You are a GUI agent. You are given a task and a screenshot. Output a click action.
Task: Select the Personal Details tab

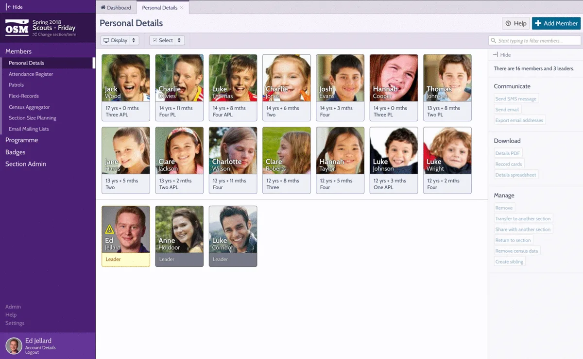(159, 7)
